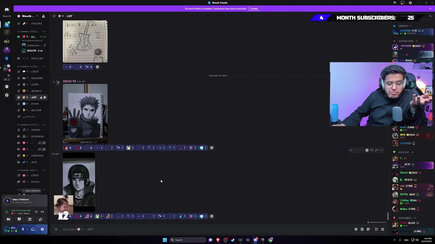Open Discord direct messages home icon
Viewport: 435px width, 244px height.
coord(6,9)
